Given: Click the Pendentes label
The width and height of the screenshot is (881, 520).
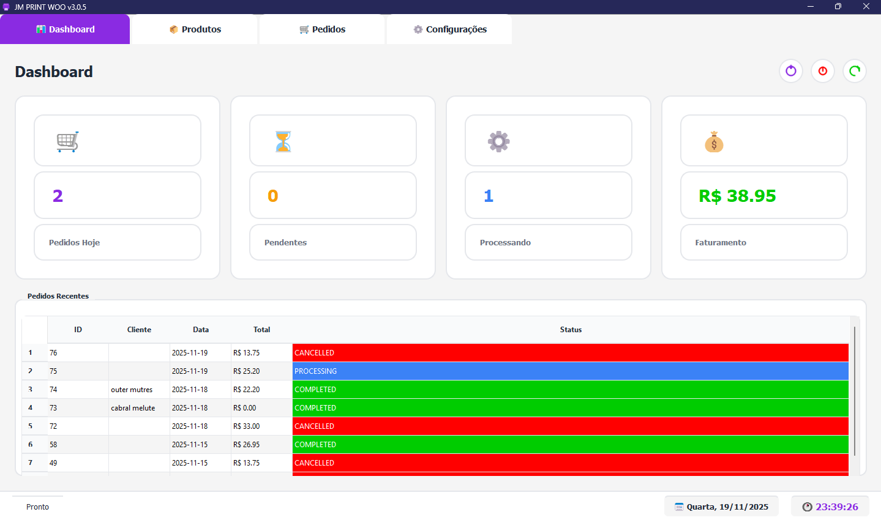Looking at the screenshot, I should tap(285, 243).
